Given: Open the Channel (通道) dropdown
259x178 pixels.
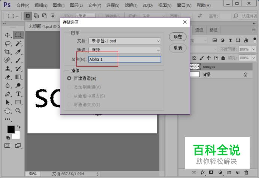Looking at the screenshot, I should click(x=125, y=50).
